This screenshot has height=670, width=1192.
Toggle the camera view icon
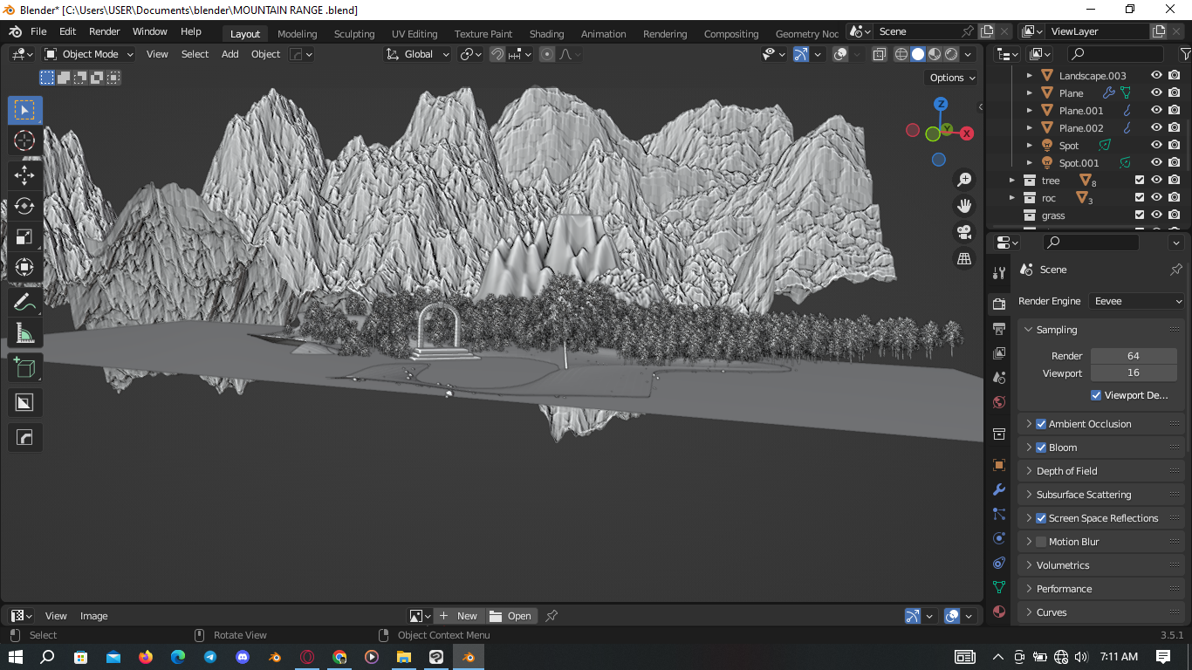964,232
